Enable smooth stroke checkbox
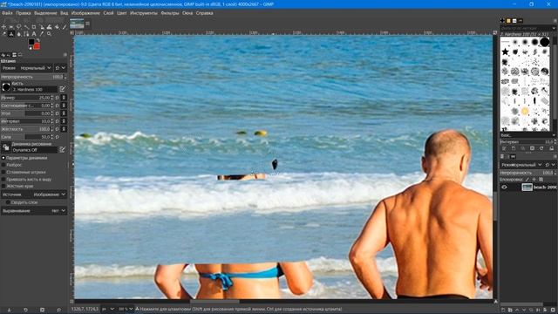This screenshot has width=558, height=314. (3, 172)
